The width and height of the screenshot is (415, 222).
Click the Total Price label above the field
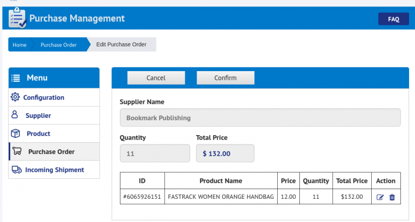212,137
